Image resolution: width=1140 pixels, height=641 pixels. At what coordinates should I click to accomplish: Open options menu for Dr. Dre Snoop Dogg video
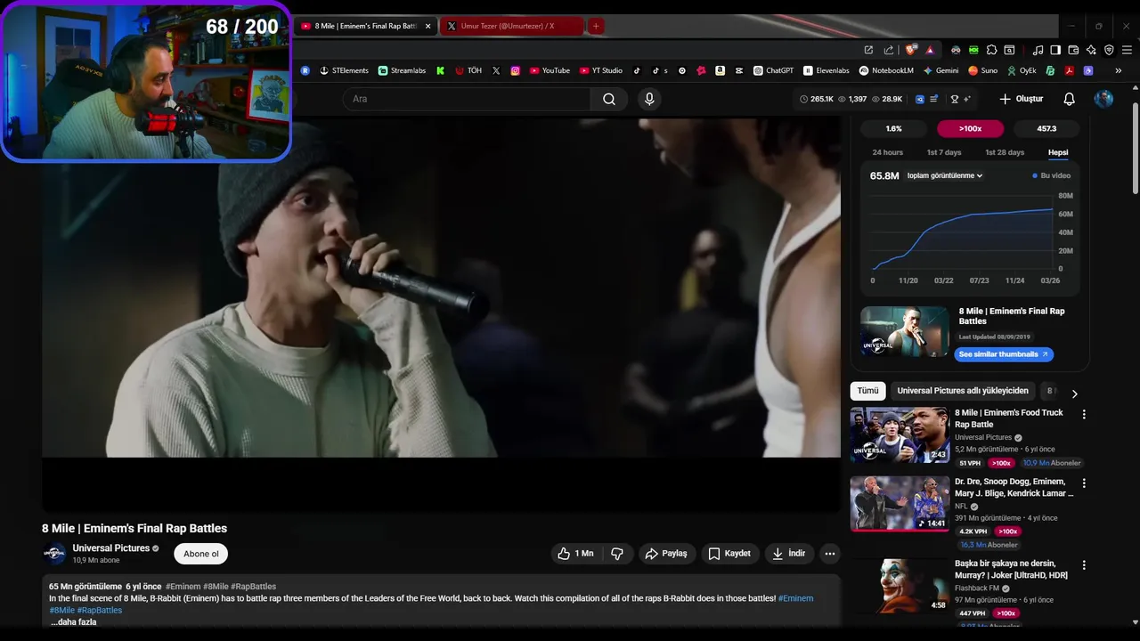point(1084,483)
